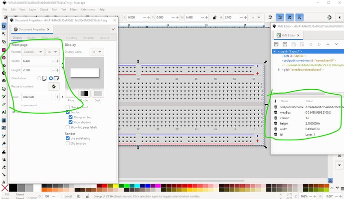This screenshot has width=344, height=199.
Task: Open the Extensions menu
Action: [x=88, y=9]
